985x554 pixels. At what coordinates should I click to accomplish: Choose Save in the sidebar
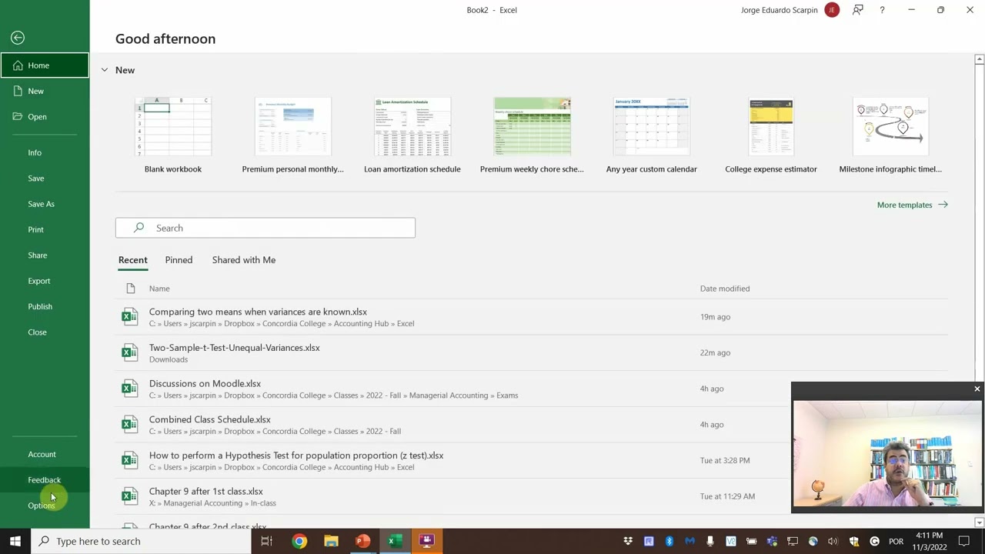[x=45, y=178]
